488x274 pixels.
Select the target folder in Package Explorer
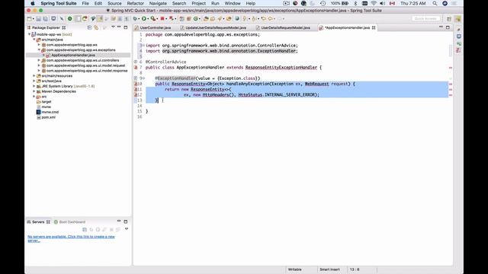point(46,101)
